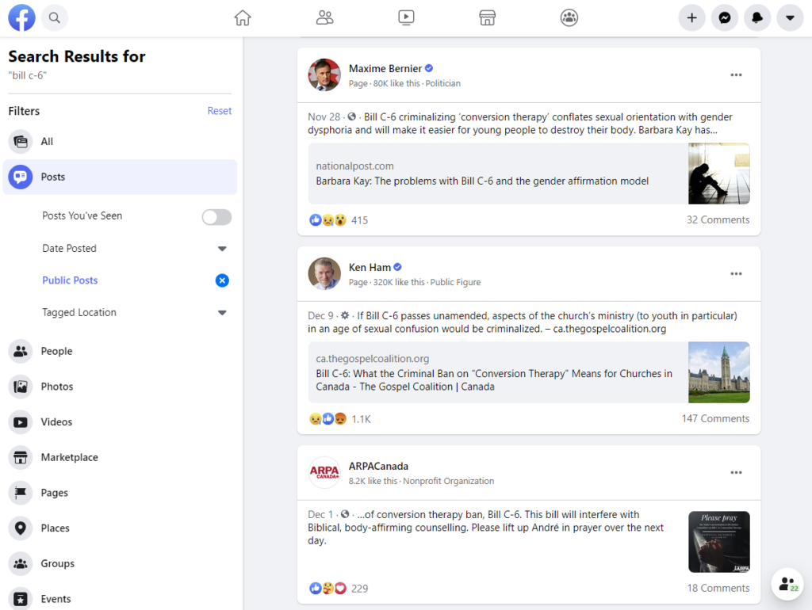Open the Ken Ham page name
This screenshot has width=812, height=610.
[x=370, y=268]
